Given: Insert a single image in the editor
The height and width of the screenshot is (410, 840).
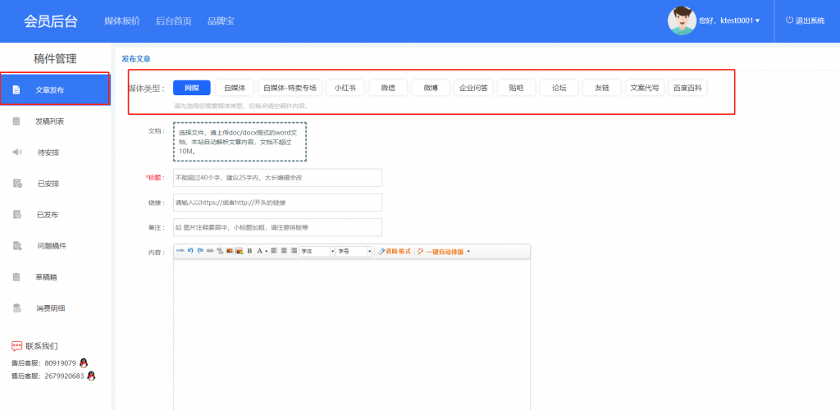Looking at the screenshot, I should (x=230, y=251).
